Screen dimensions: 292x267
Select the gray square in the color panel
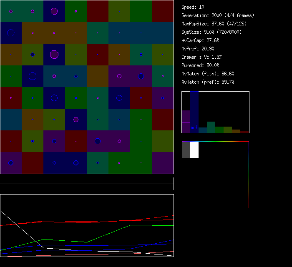pyautogui.click(x=186, y=150)
